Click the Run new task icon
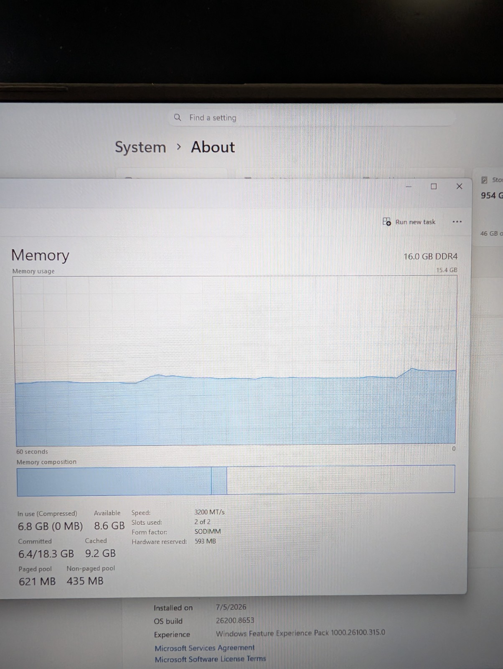 coord(387,222)
